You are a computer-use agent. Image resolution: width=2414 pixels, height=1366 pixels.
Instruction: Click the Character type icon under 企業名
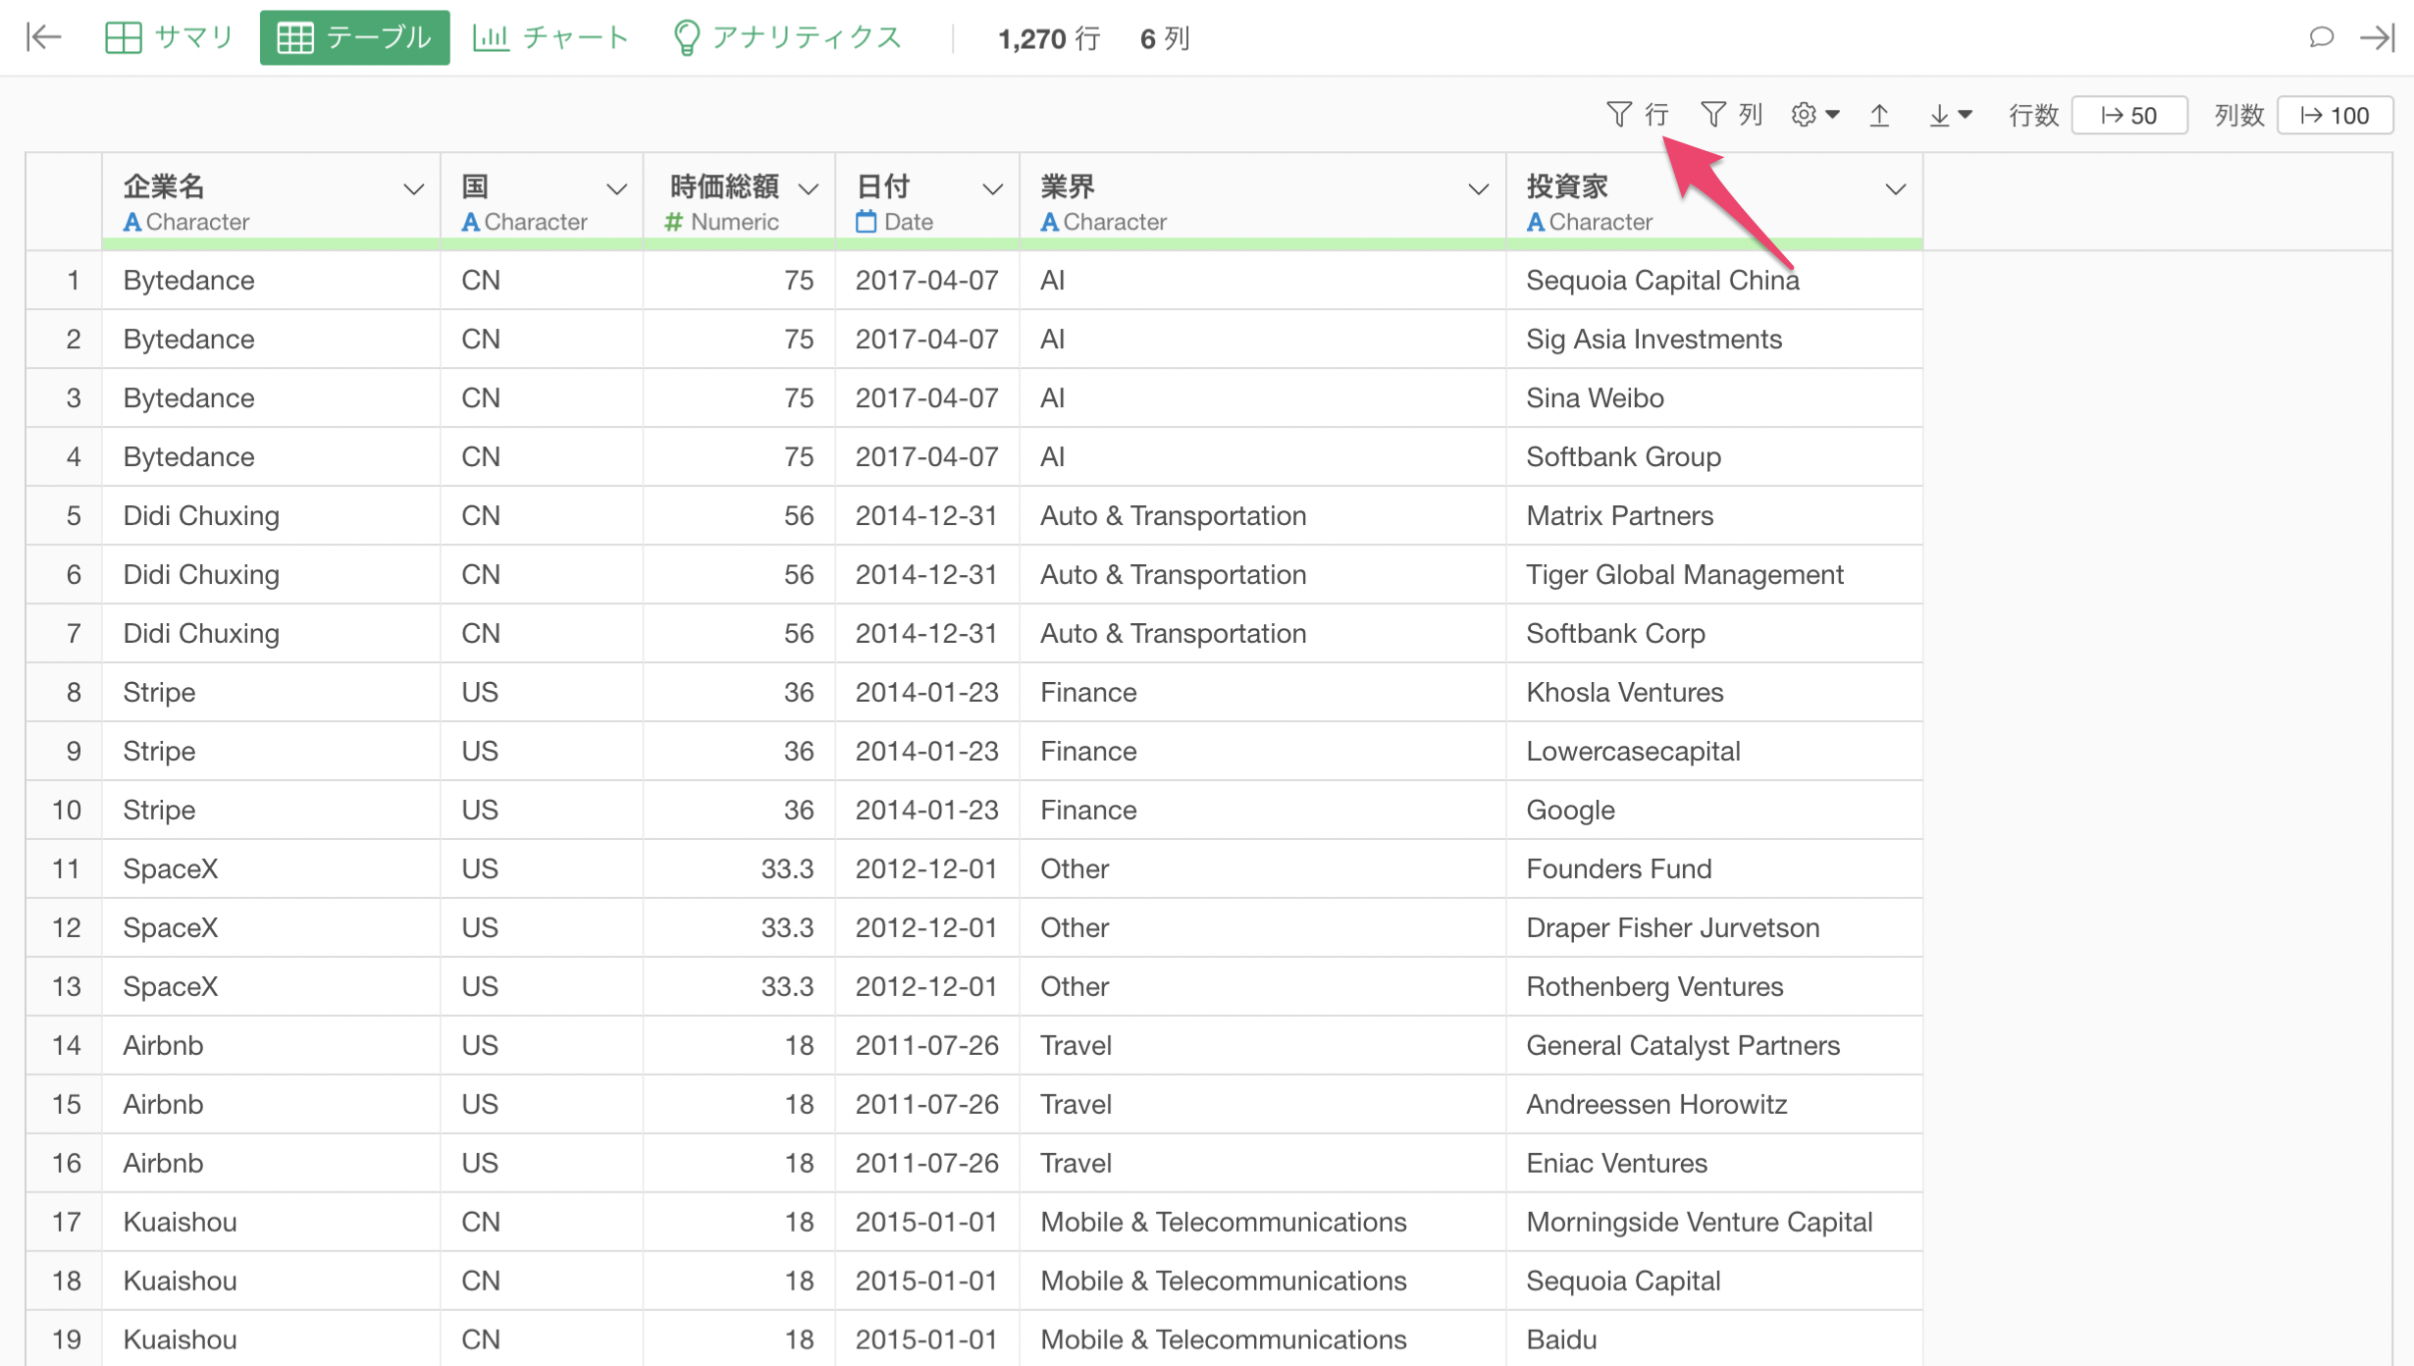[x=132, y=222]
